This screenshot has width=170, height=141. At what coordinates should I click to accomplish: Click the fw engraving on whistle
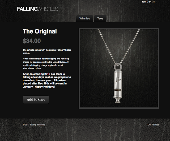[118, 80]
